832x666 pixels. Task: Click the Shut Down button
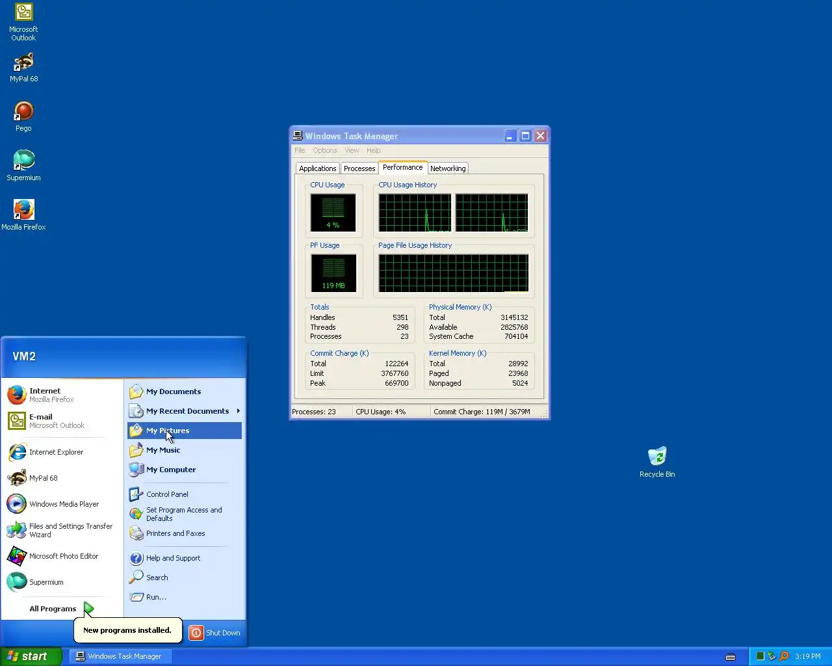(x=215, y=633)
